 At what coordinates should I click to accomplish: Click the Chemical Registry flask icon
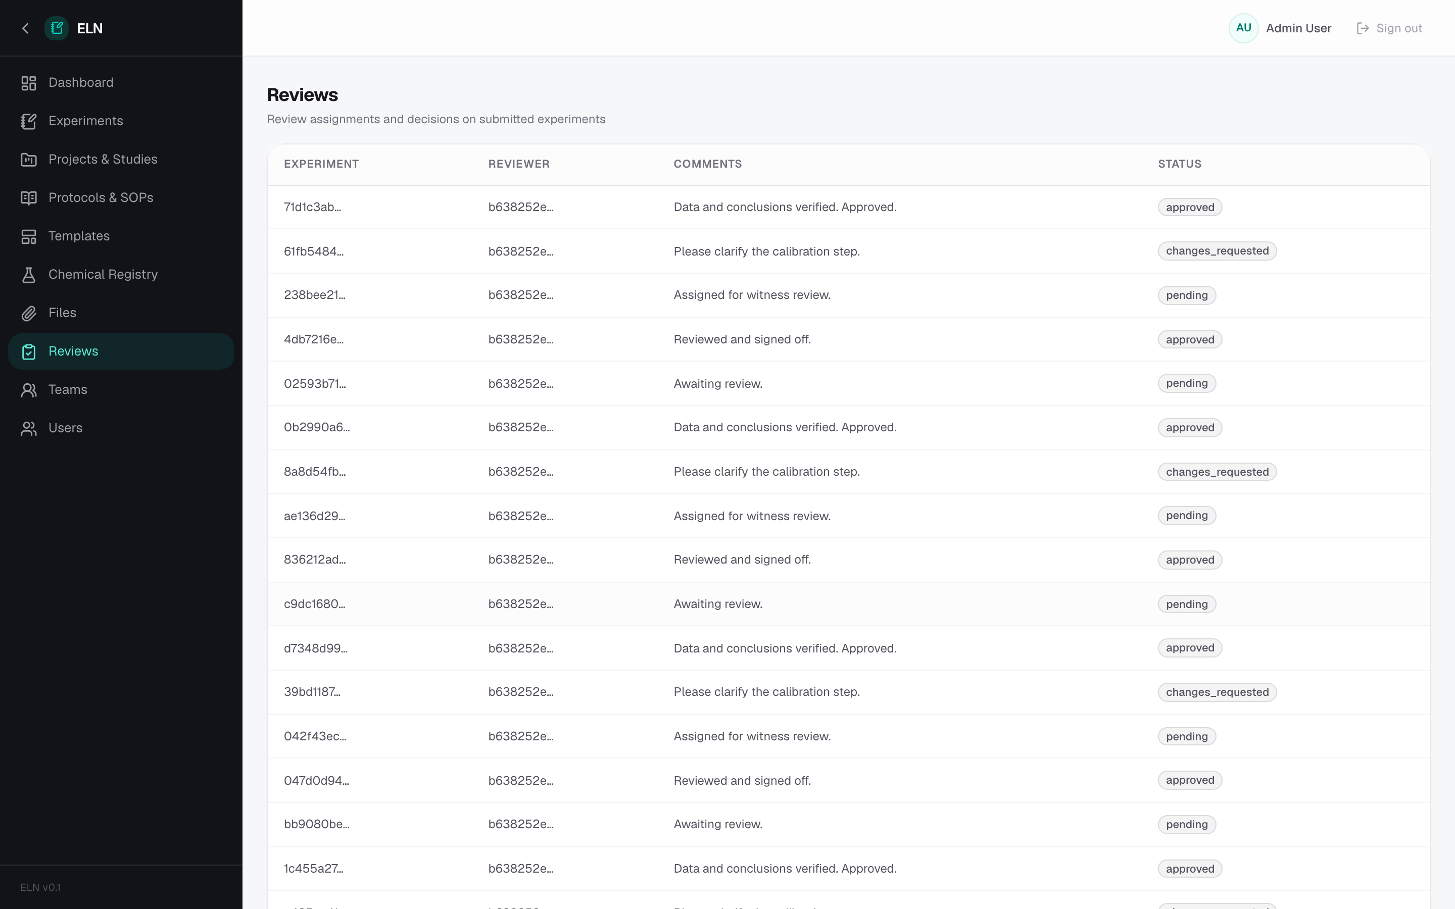[29, 275]
